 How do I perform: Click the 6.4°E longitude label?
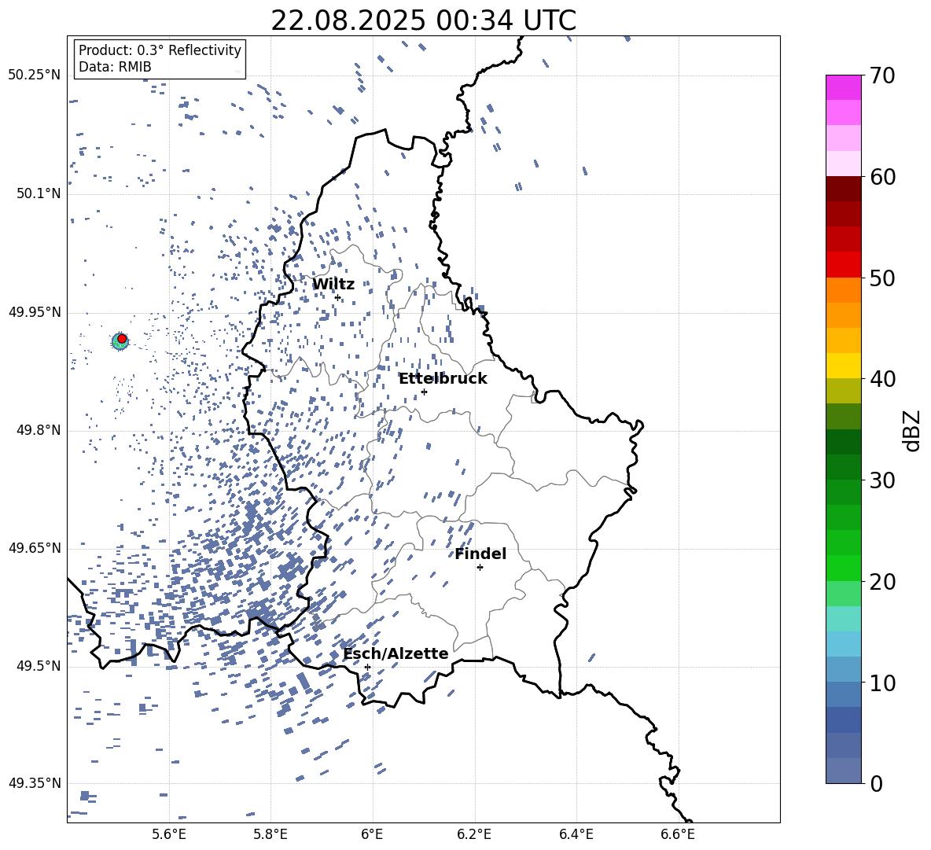(x=576, y=834)
